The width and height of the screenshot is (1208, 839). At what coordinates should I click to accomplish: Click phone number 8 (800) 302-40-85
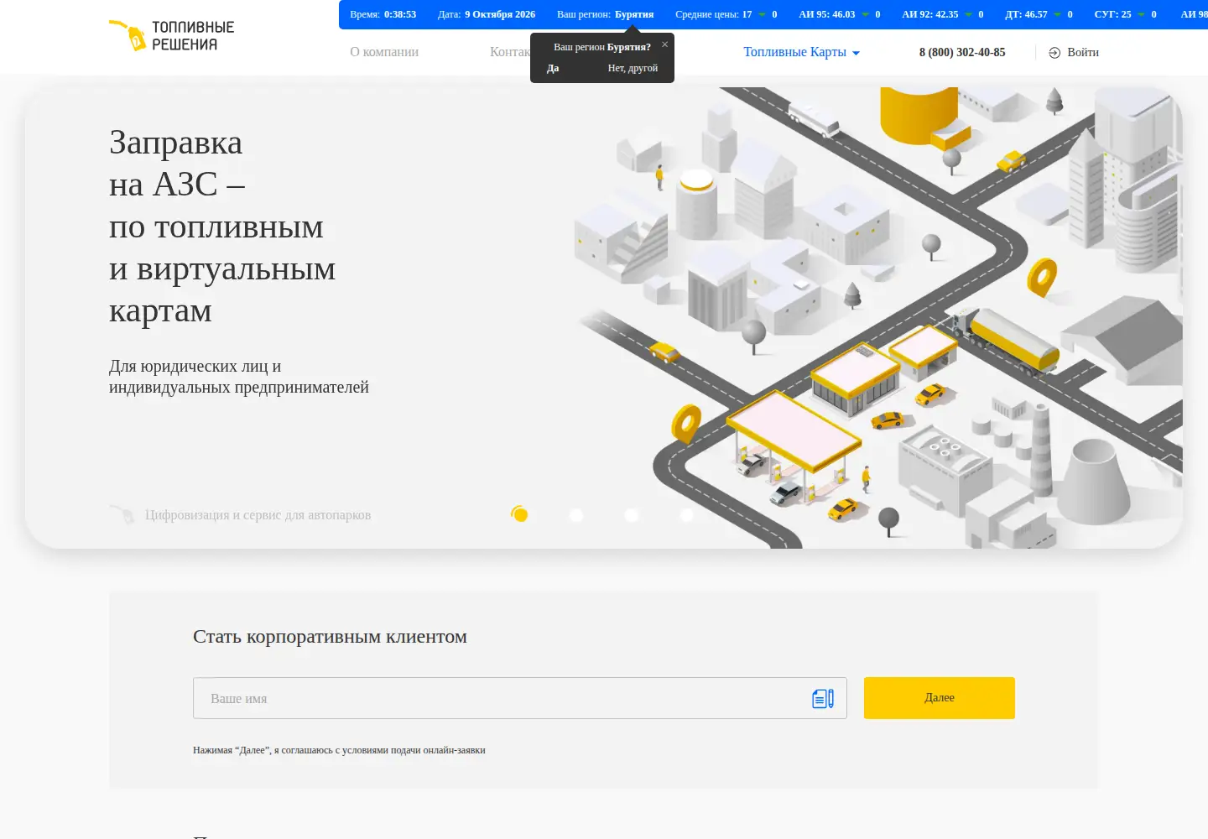(962, 52)
